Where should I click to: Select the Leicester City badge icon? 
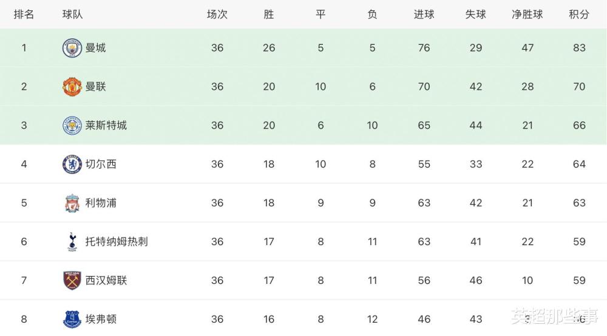tap(72, 126)
